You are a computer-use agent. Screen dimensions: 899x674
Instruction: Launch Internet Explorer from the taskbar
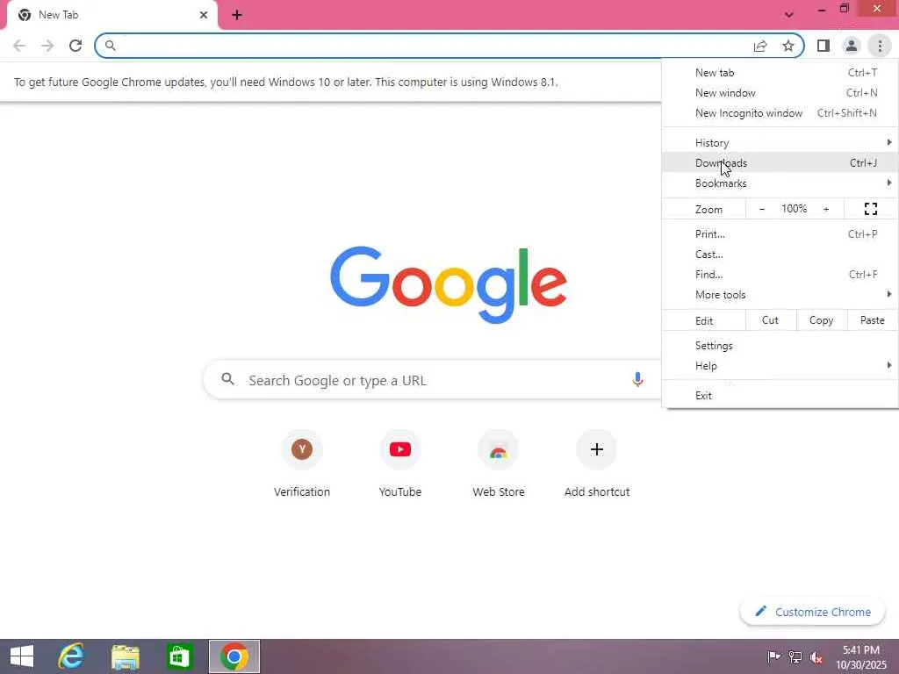pos(71,656)
